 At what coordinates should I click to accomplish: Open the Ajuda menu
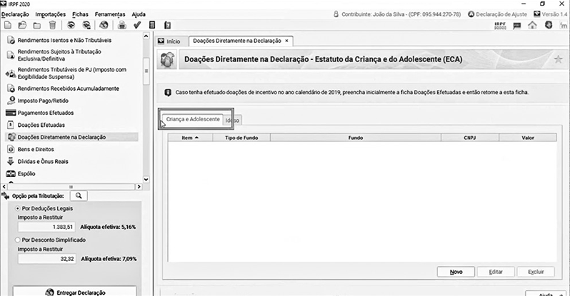[139, 14]
